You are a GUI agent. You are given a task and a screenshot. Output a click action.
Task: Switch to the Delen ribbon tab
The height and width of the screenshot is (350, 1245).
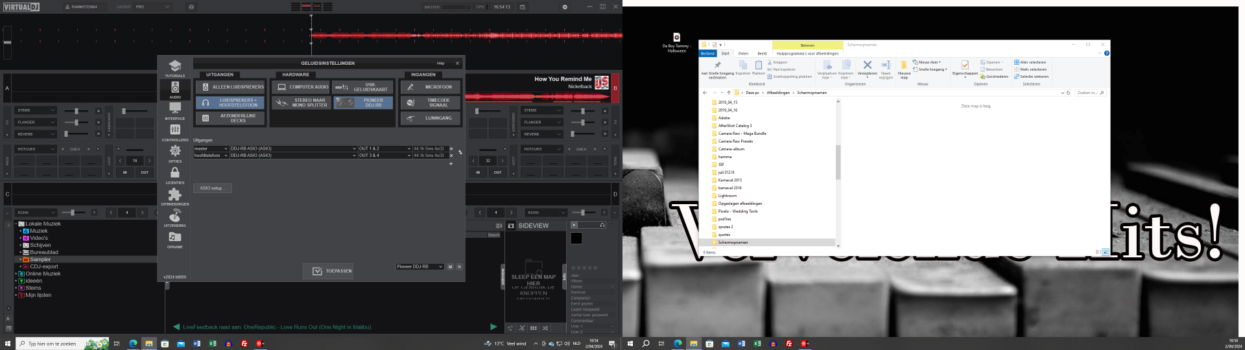(x=743, y=54)
